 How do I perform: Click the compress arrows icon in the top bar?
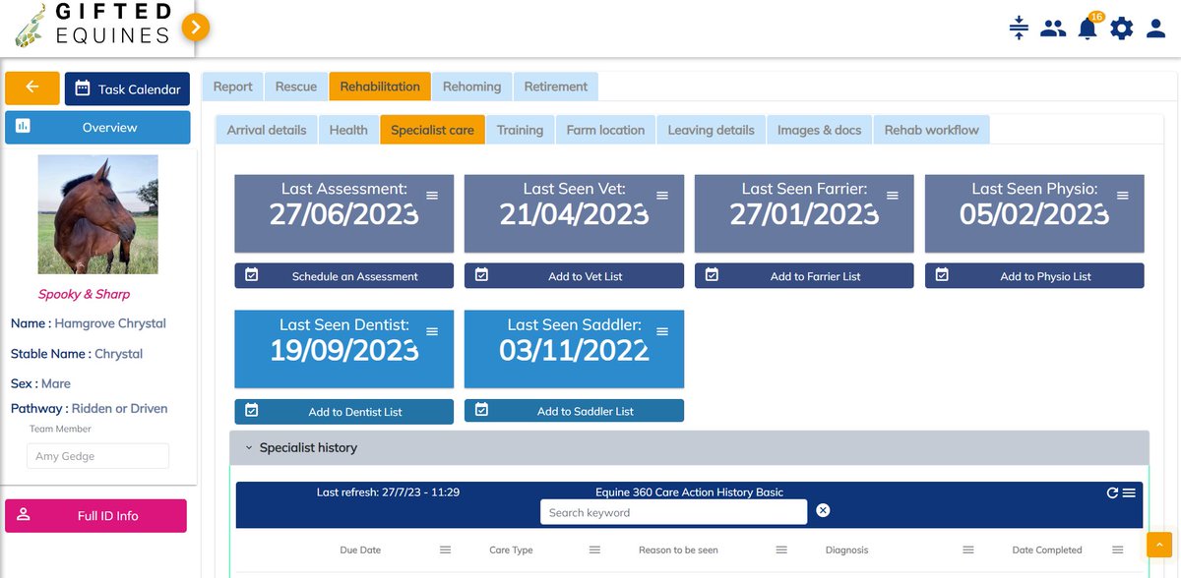tap(1018, 29)
